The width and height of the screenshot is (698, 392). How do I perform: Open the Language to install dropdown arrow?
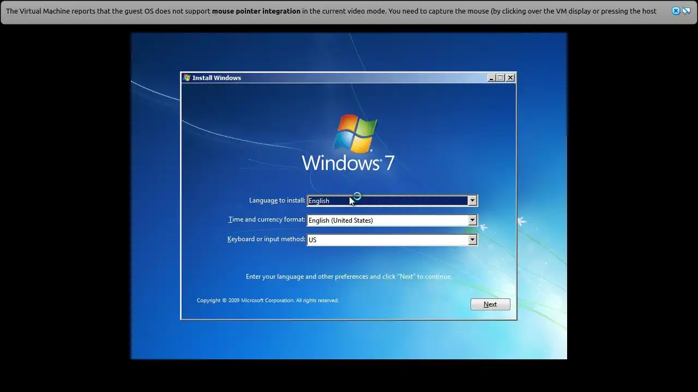(472, 201)
